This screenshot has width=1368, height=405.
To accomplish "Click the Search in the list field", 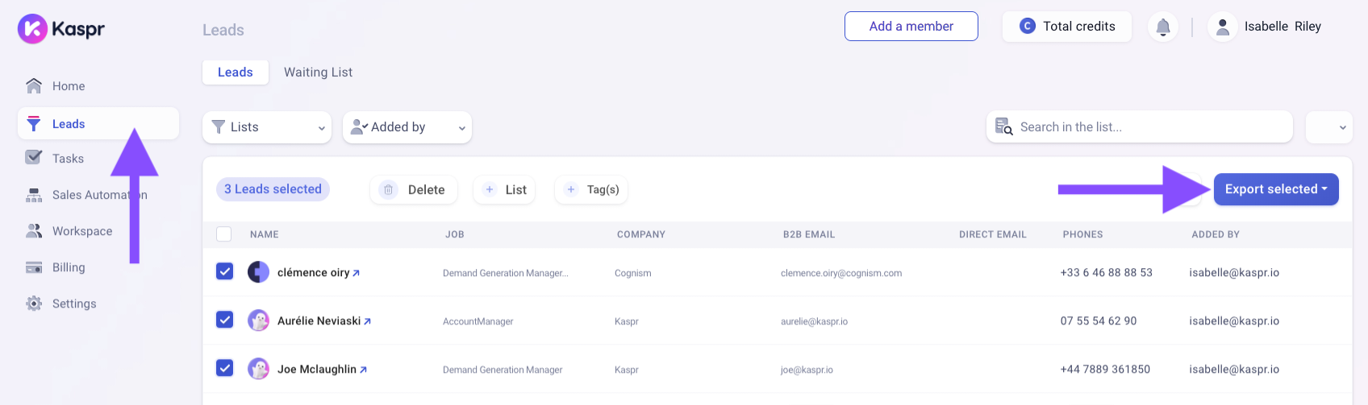I will pyautogui.click(x=1140, y=127).
